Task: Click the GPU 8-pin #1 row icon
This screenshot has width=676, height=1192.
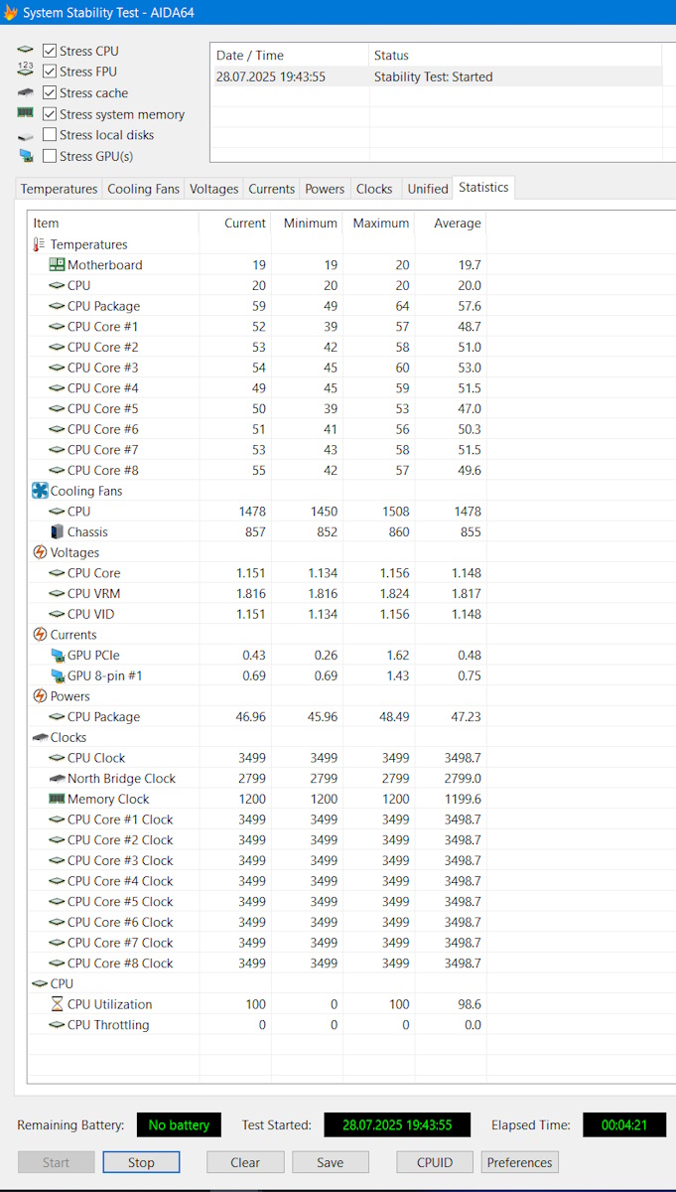Action: pos(57,675)
